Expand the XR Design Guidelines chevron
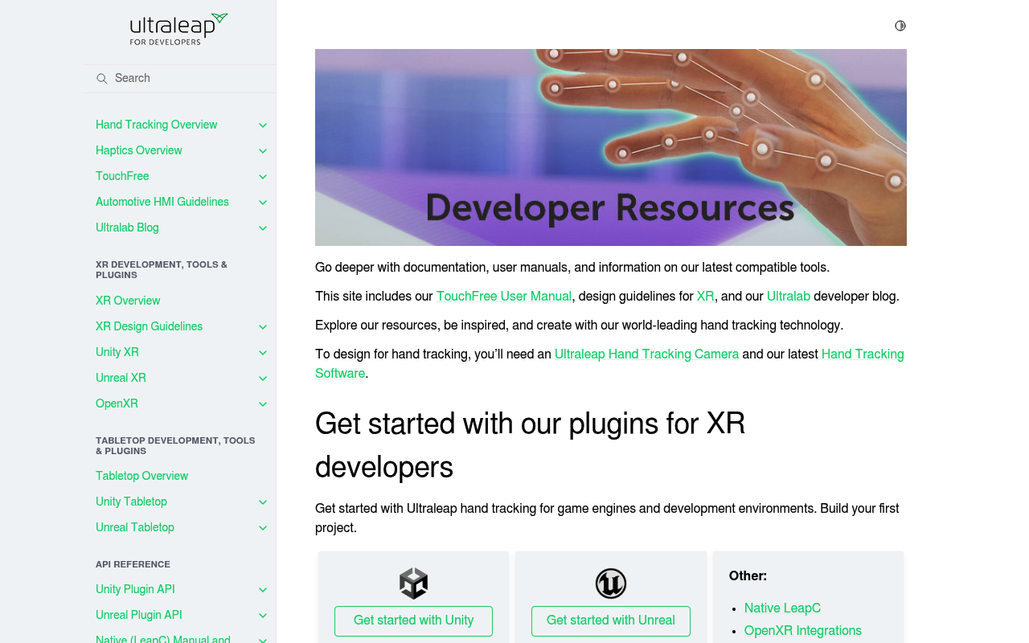The image size is (1029, 643). pos(263,327)
